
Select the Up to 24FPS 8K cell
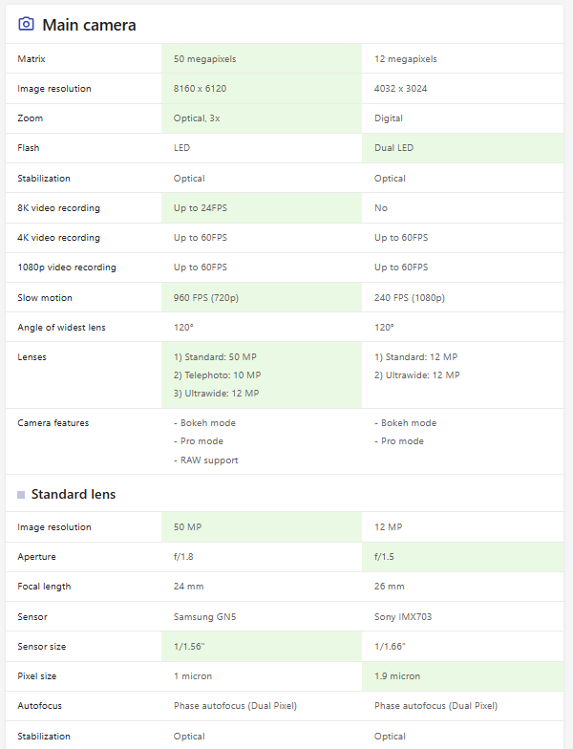coord(262,208)
